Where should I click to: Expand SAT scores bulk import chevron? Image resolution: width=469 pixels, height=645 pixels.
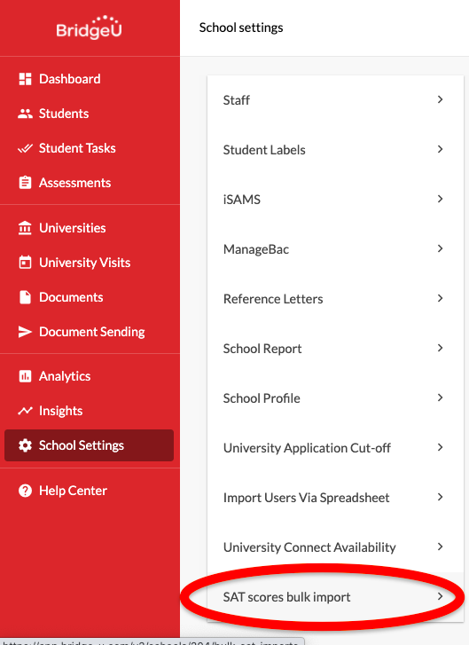coord(441,596)
